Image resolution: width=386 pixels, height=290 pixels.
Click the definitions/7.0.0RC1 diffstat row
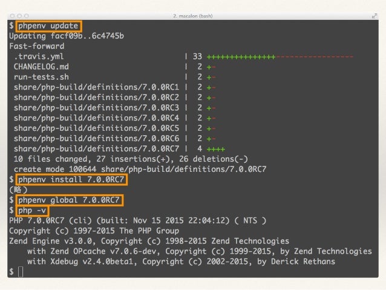tap(115, 87)
